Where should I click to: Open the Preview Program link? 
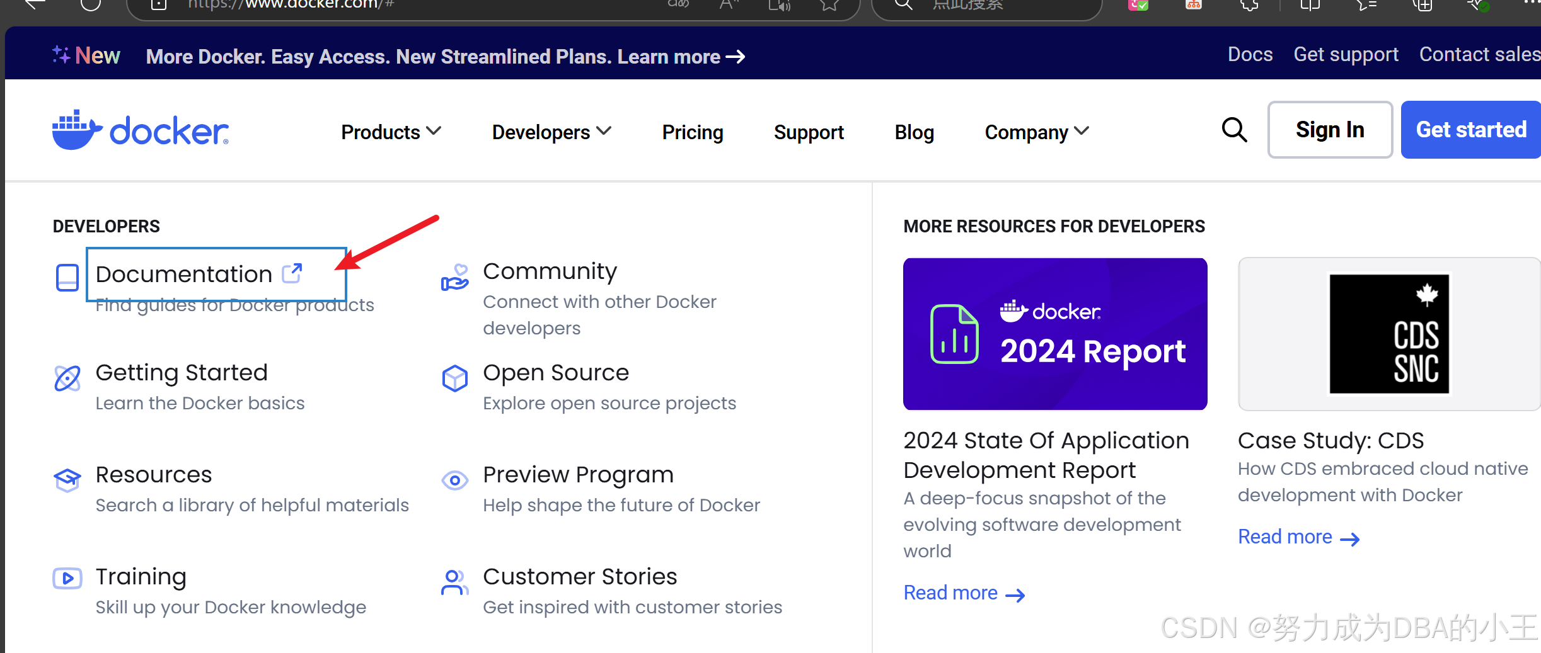point(579,475)
